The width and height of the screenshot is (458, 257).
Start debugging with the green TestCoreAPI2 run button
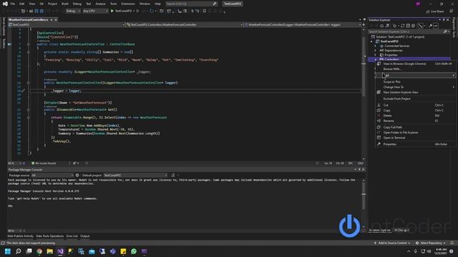[x=121, y=11]
